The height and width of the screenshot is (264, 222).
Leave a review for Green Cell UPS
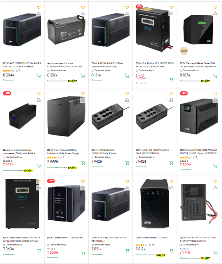(x=191, y=70)
